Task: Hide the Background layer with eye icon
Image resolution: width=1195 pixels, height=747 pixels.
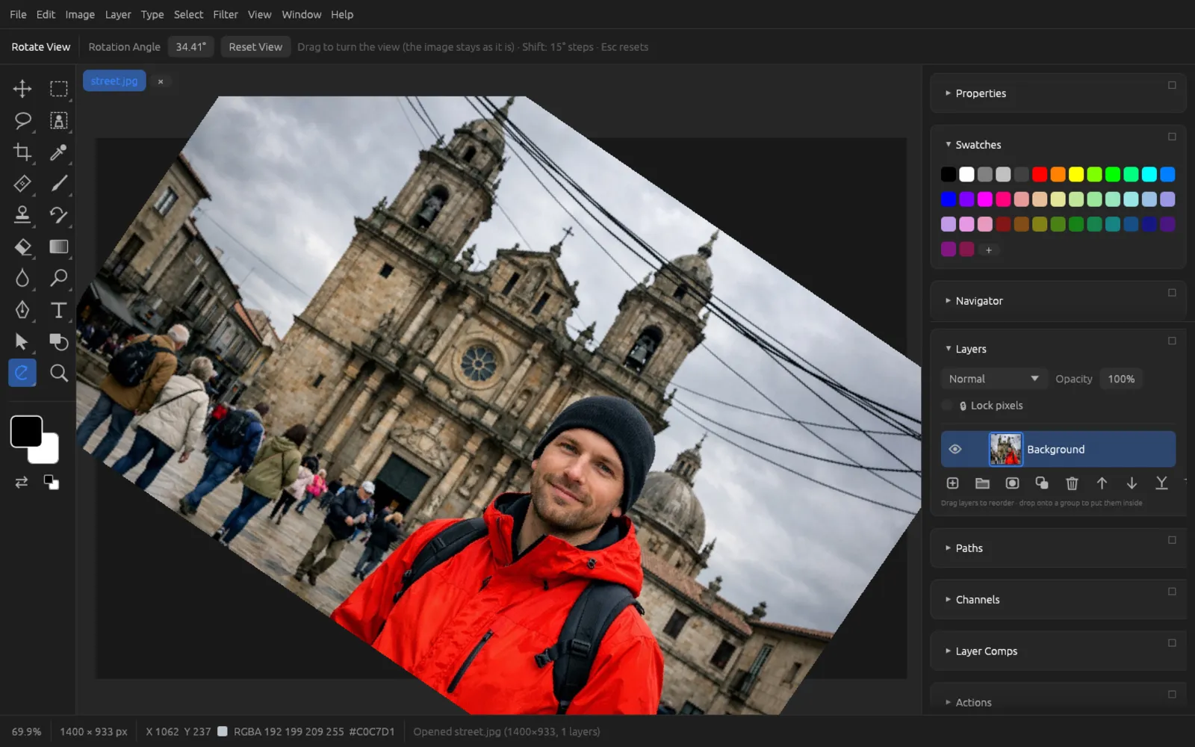Action: (x=955, y=449)
